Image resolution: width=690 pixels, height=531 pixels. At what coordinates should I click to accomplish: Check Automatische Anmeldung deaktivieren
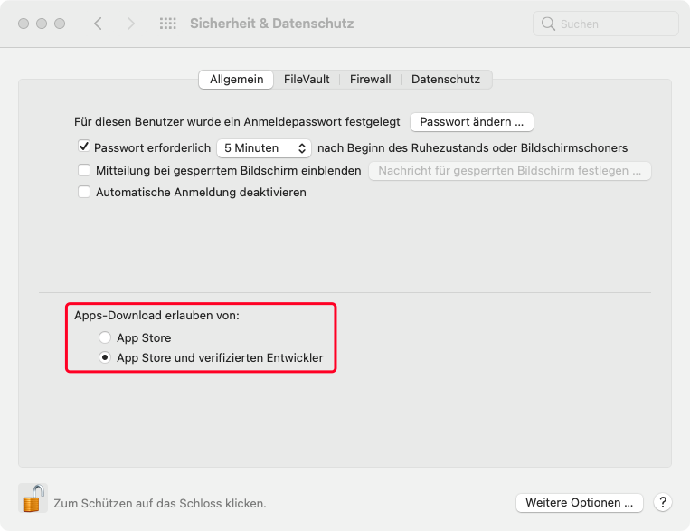click(x=84, y=192)
